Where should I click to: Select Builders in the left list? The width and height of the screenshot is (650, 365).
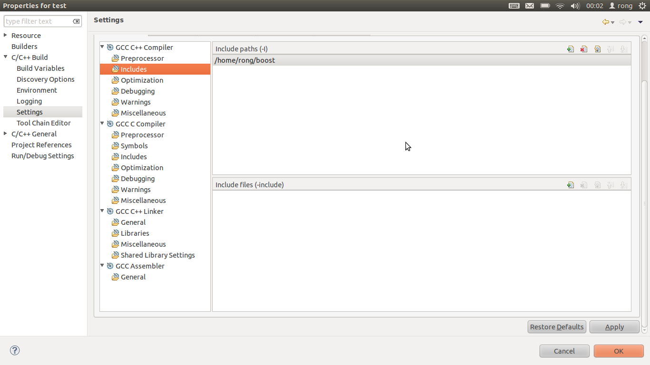(x=24, y=47)
